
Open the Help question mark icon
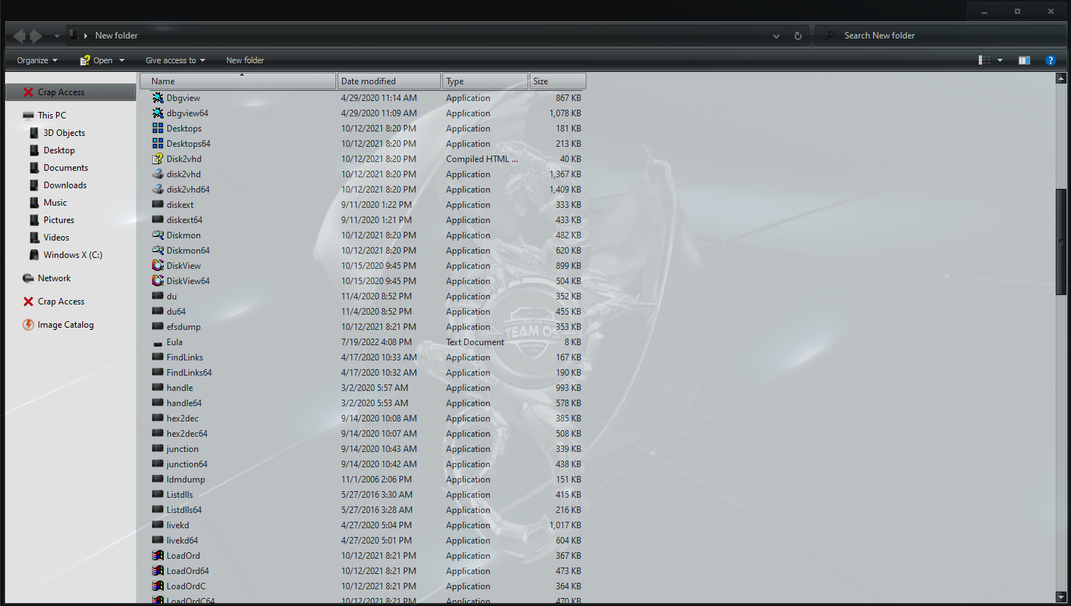tap(1050, 60)
